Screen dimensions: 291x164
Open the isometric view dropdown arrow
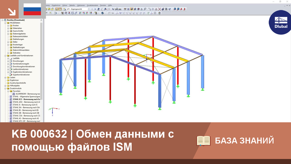coord(93,13)
